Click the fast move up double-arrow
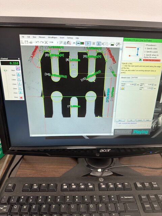162x216 pixels. (x=19, y=75)
